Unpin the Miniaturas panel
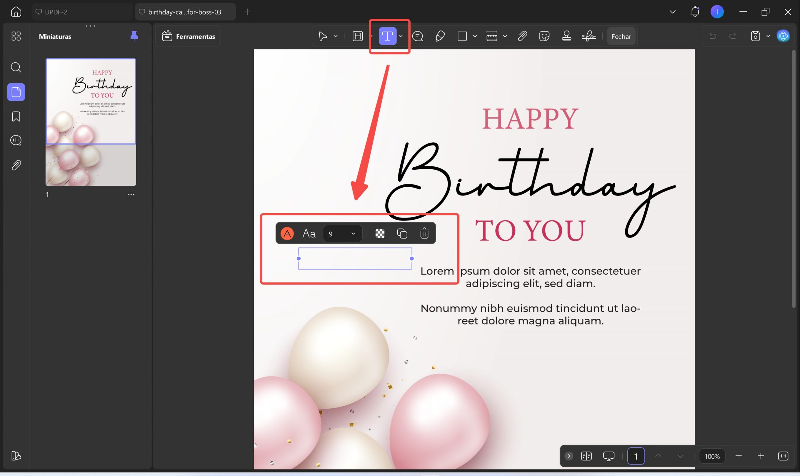This screenshot has height=476, width=800. click(134, 36)
